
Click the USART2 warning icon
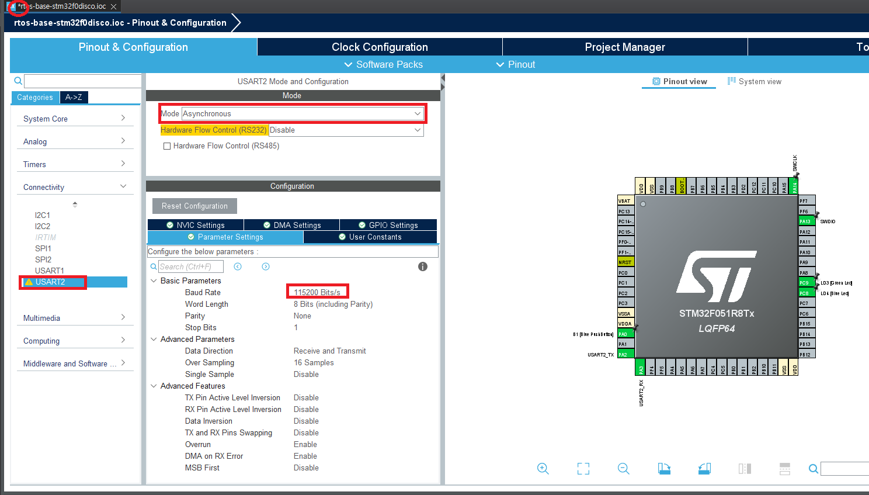tap(29, 282)
